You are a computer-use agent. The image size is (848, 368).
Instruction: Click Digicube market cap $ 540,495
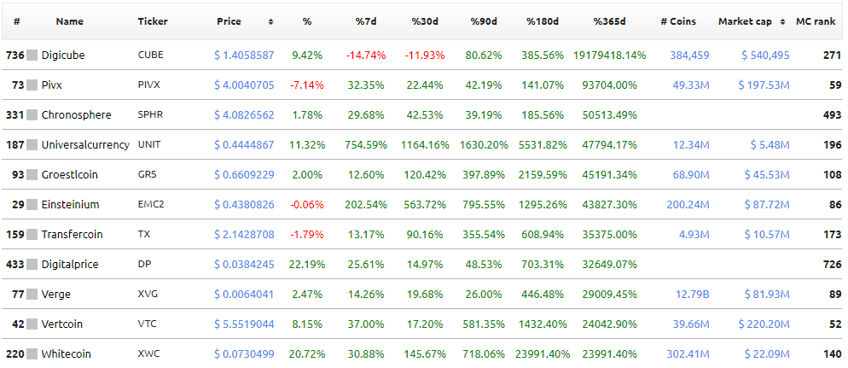[765, 55]
